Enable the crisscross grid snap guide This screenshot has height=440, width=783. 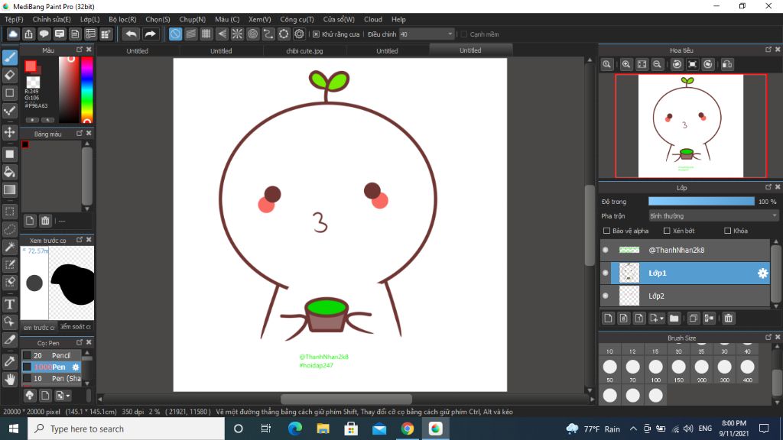coord(206,34)
